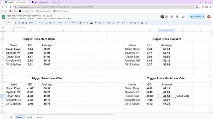Open new browser tab with plus button

pyautogui.click(x=59, y=2)
